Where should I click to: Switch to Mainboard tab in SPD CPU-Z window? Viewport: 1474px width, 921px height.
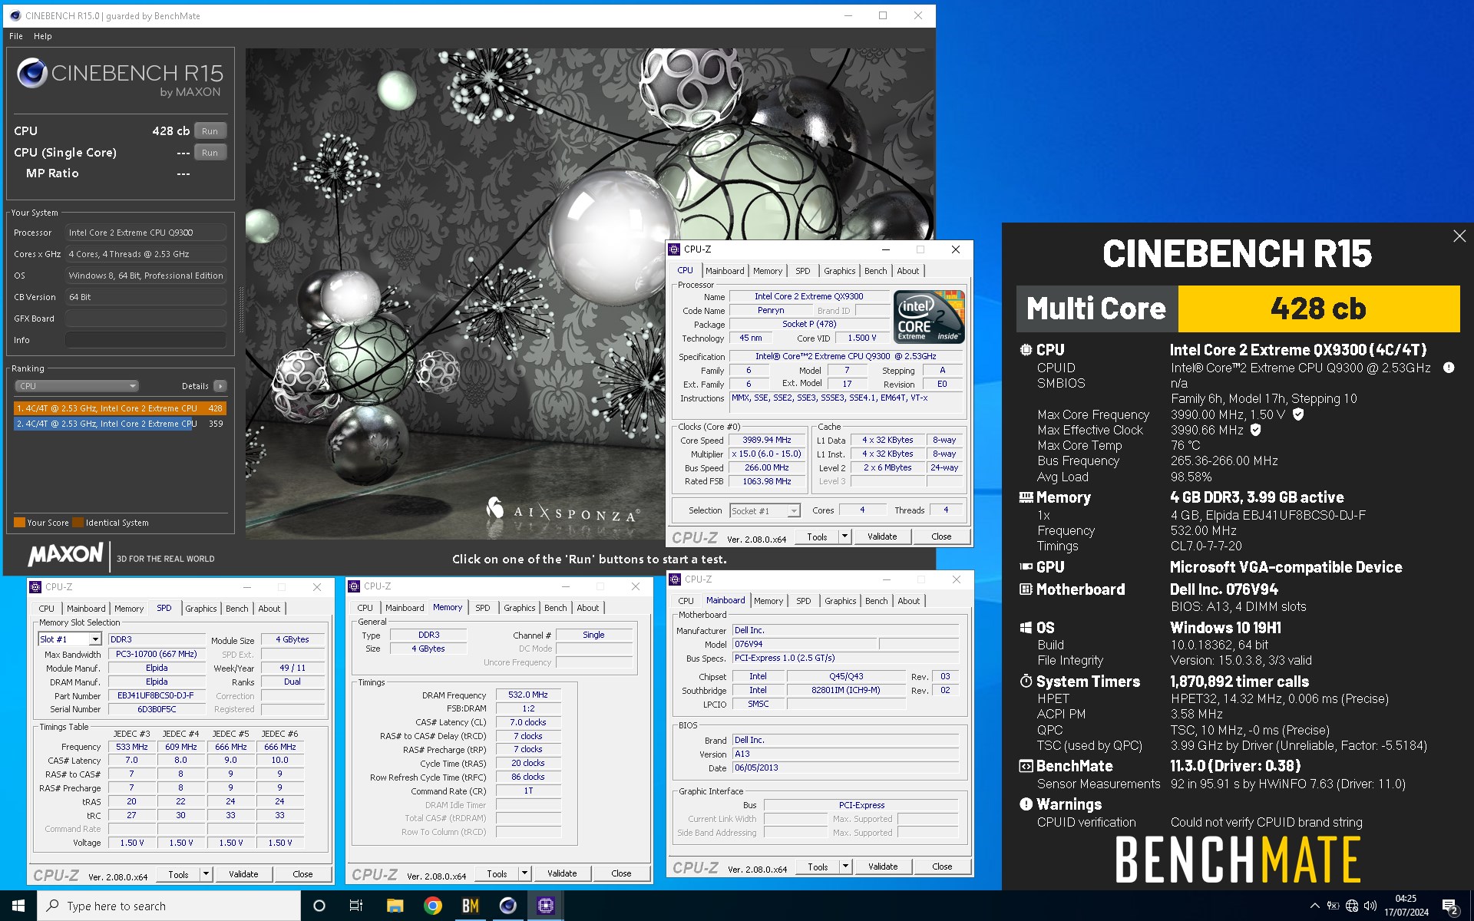(x=86, y=609)
